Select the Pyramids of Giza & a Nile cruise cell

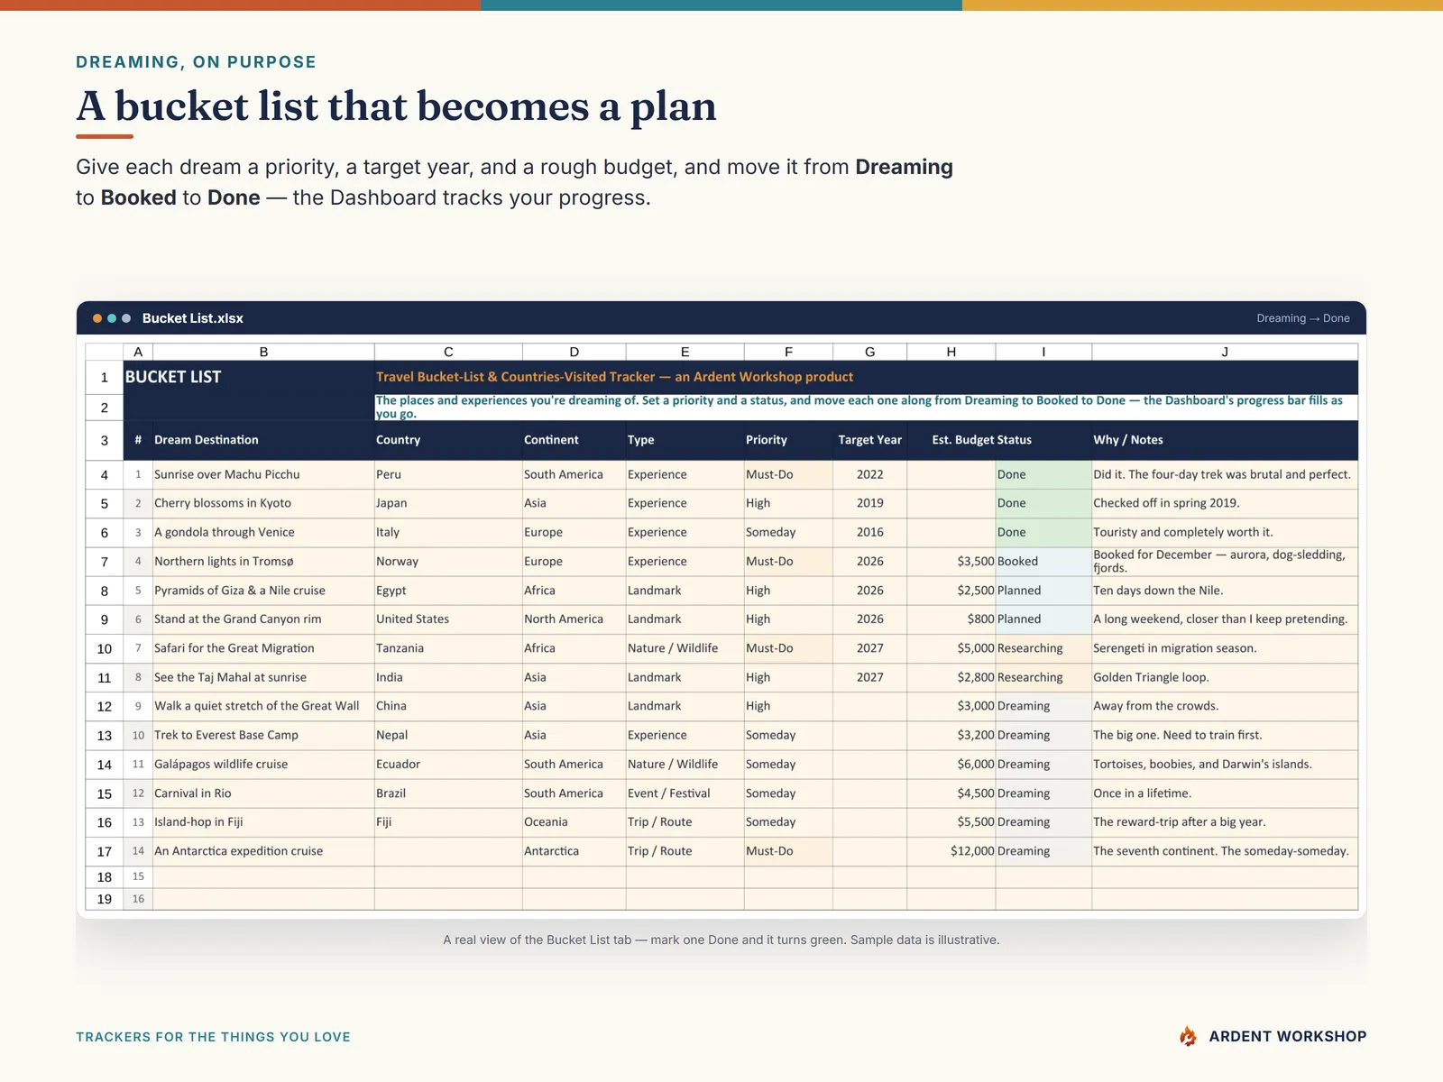263,591
